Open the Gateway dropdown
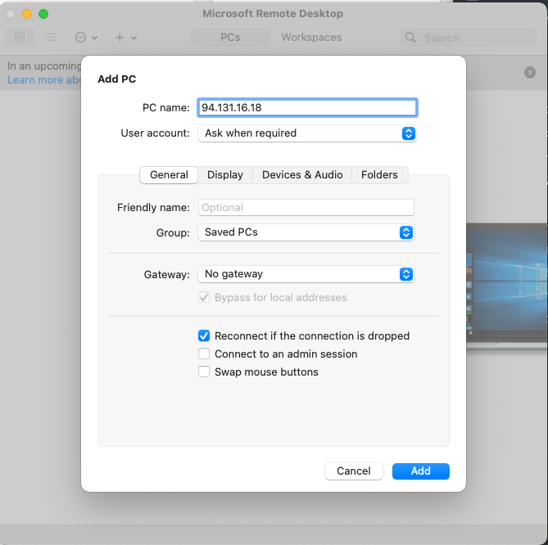Viewport: 548px width, 545px height. [306, 274]
